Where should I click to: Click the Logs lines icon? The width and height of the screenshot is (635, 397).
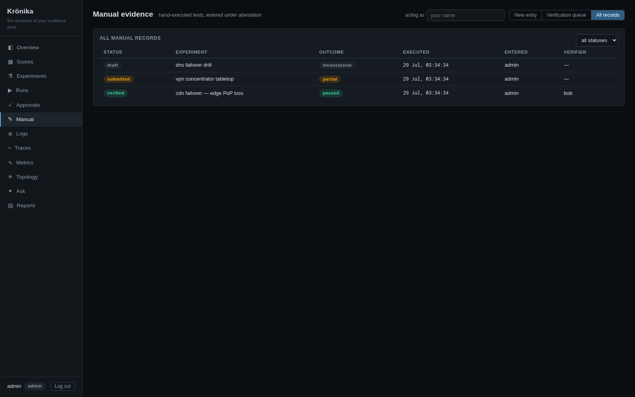pyautogui.click(x=10, y=134)
